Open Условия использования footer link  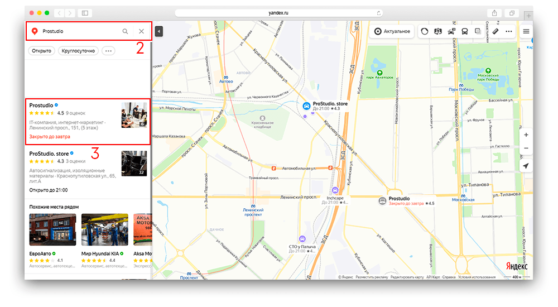click(x=477, y=277)
